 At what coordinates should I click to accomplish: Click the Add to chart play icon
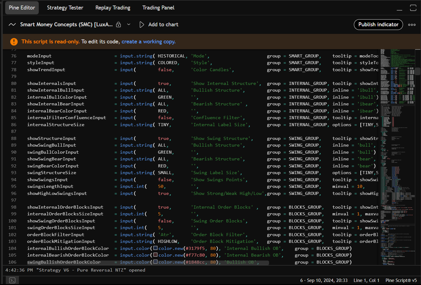(142, 24)
